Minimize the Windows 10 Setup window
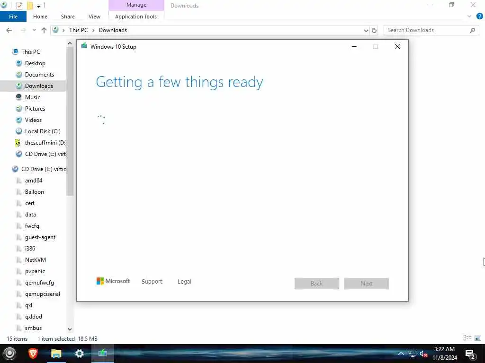 tap(354, 47)
